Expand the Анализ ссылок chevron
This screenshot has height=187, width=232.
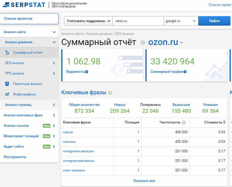point(54,126)
